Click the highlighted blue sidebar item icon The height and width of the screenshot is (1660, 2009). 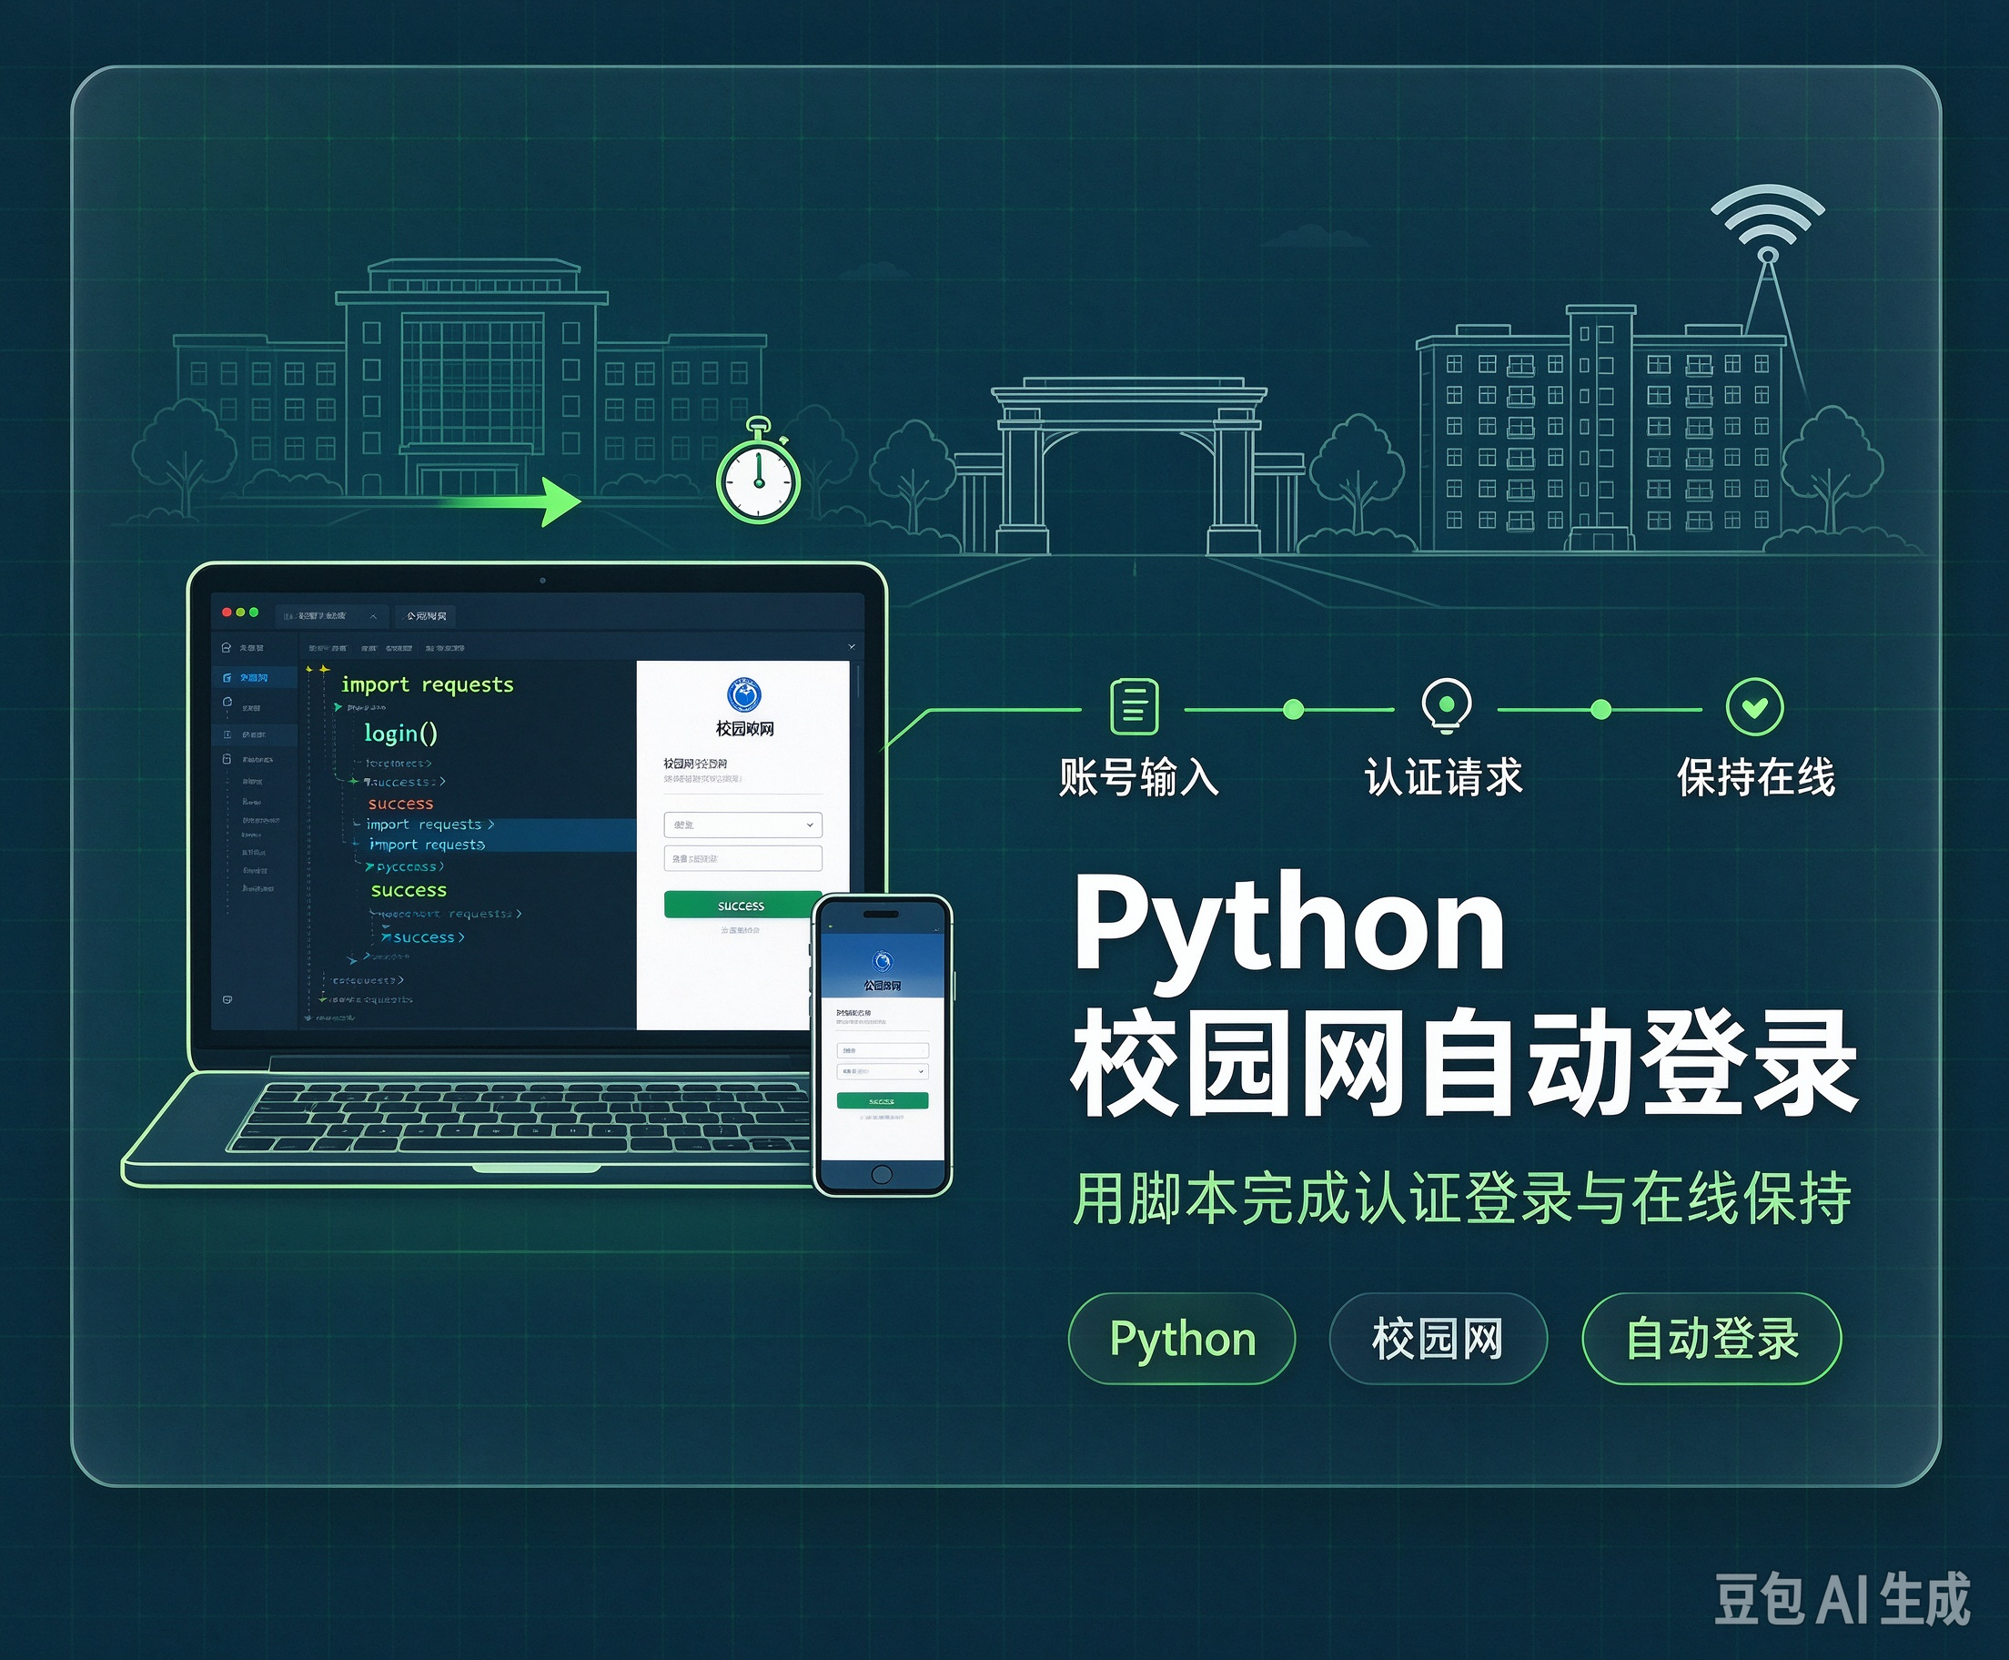pyautogui.click(x=227, y=677)
